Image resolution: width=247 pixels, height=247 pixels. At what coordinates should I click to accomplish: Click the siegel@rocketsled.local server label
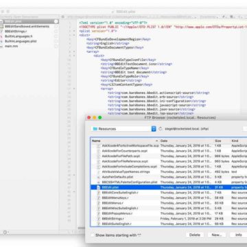pyautogui.click(x=187, y=129)
